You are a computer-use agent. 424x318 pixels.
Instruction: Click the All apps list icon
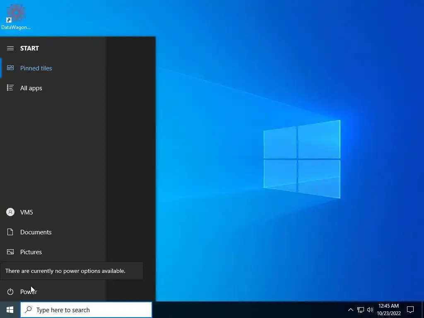[x=10, y=88]
